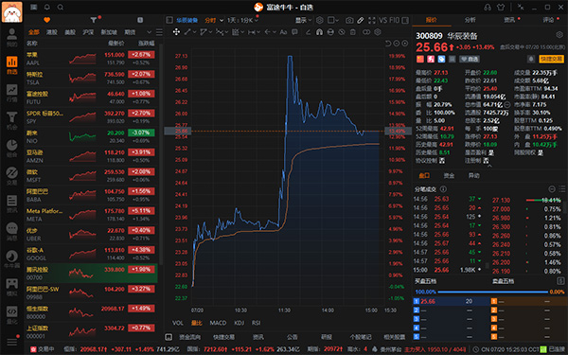Image resolution: width=568 pixels, height=355 pixels.
Task: Switch to the 评论 tab in quote panel
Action: (x=548, y=20)
